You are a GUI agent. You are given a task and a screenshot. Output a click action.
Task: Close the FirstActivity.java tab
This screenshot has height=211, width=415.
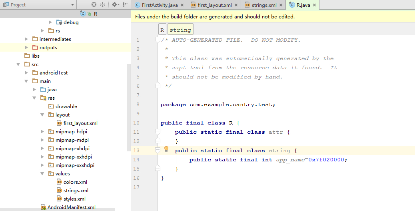pos(182,5)
